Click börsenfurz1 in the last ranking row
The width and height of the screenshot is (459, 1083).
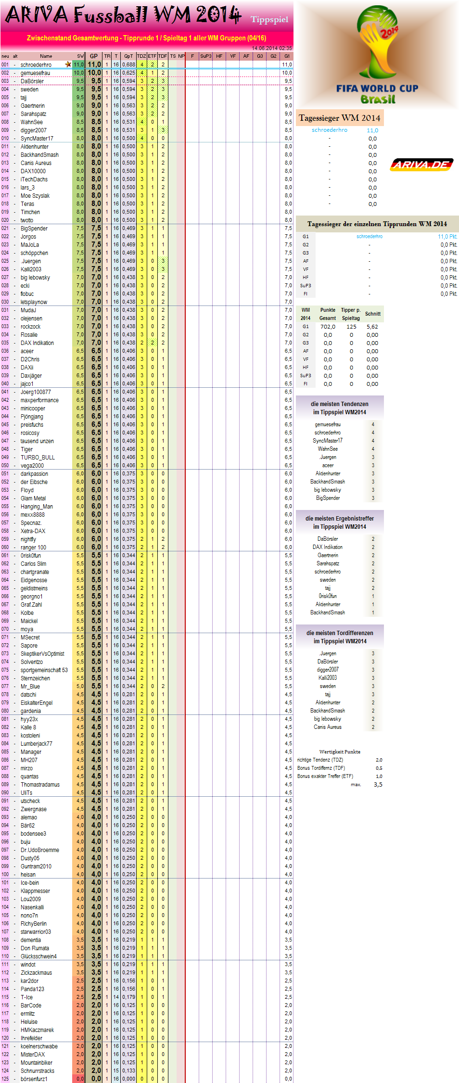point(34,1079)
